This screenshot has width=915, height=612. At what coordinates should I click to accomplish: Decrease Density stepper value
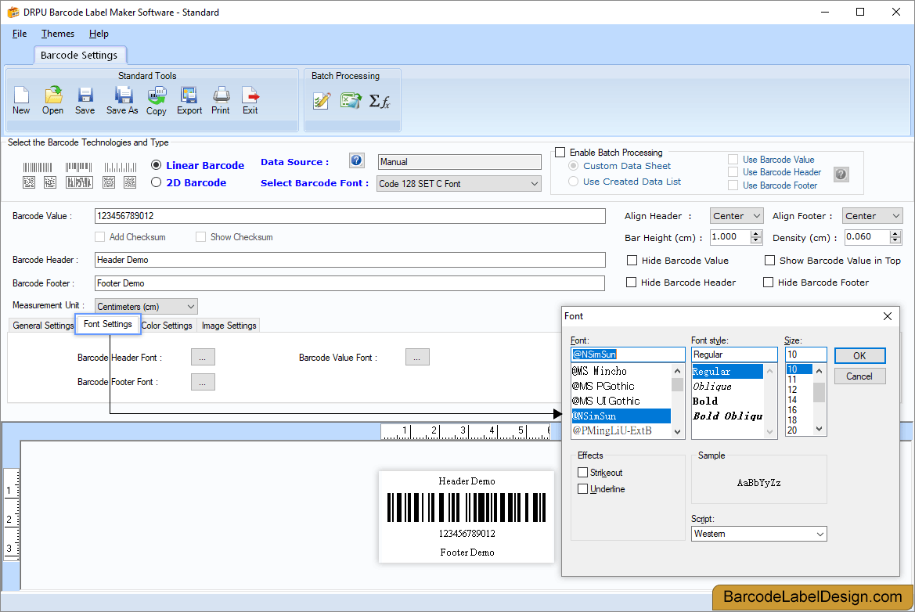pyautogui.click(x=895, y=240)
